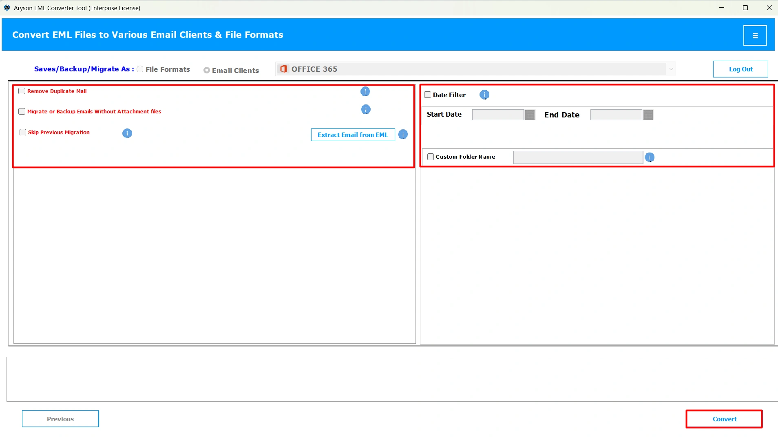This screenshot has width=778, height=440.
Task: Expand the OFFICE 365 dropdown arrow
Action: [671, 69]
